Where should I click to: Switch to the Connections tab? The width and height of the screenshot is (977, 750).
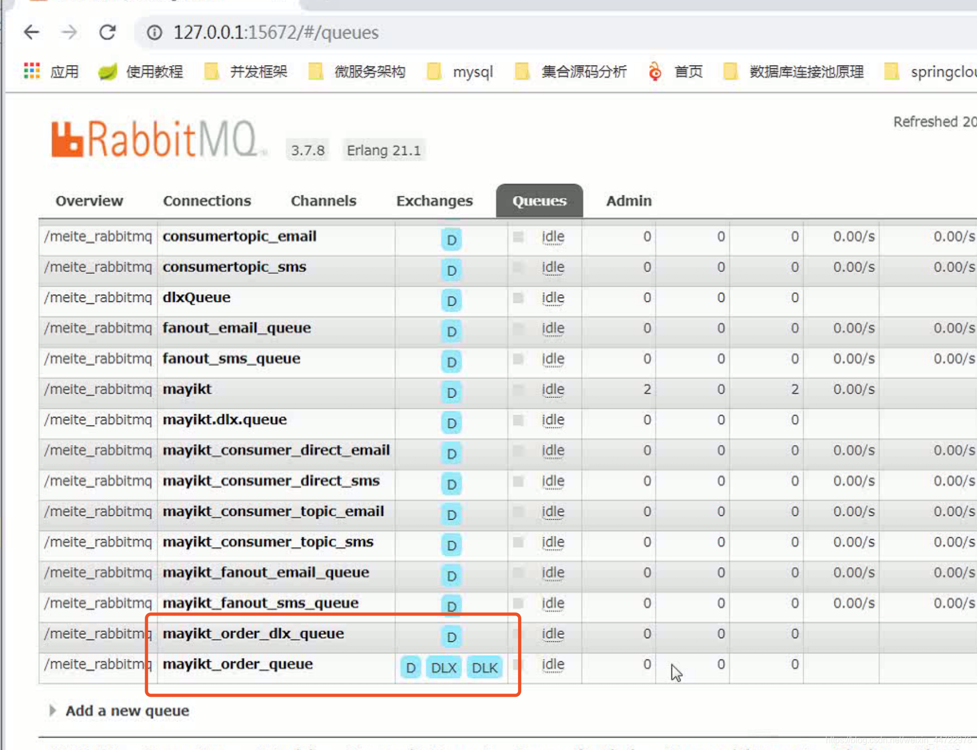pos(207,201)
